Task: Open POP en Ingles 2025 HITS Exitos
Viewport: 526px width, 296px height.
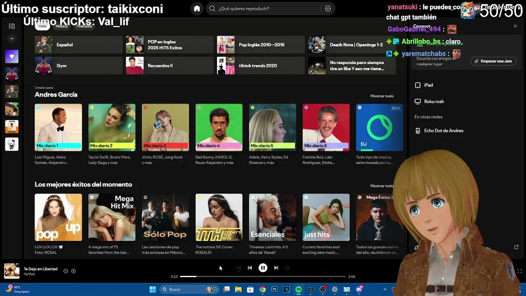Action: (x=170, y=45)
